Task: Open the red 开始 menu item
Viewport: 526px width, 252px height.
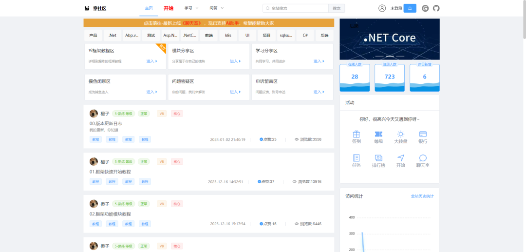Action: tap(169, 8)
